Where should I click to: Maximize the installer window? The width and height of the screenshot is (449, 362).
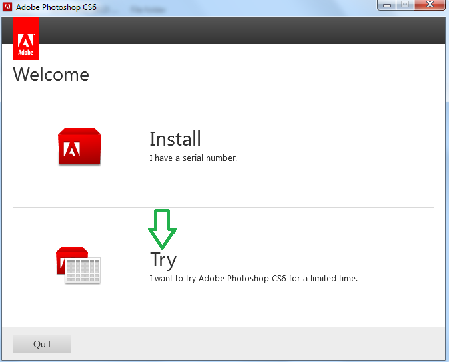coord(405,5)
